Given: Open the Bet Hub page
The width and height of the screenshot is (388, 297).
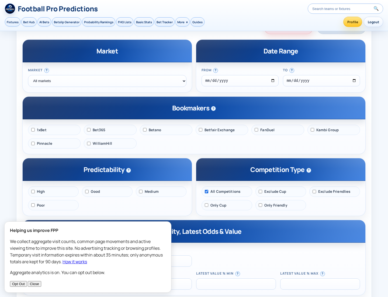Looking at the screenshot, I should [x=29, y=22].
